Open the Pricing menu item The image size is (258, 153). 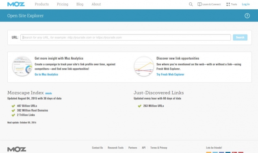pyautogui.click(x=63, y=4)
